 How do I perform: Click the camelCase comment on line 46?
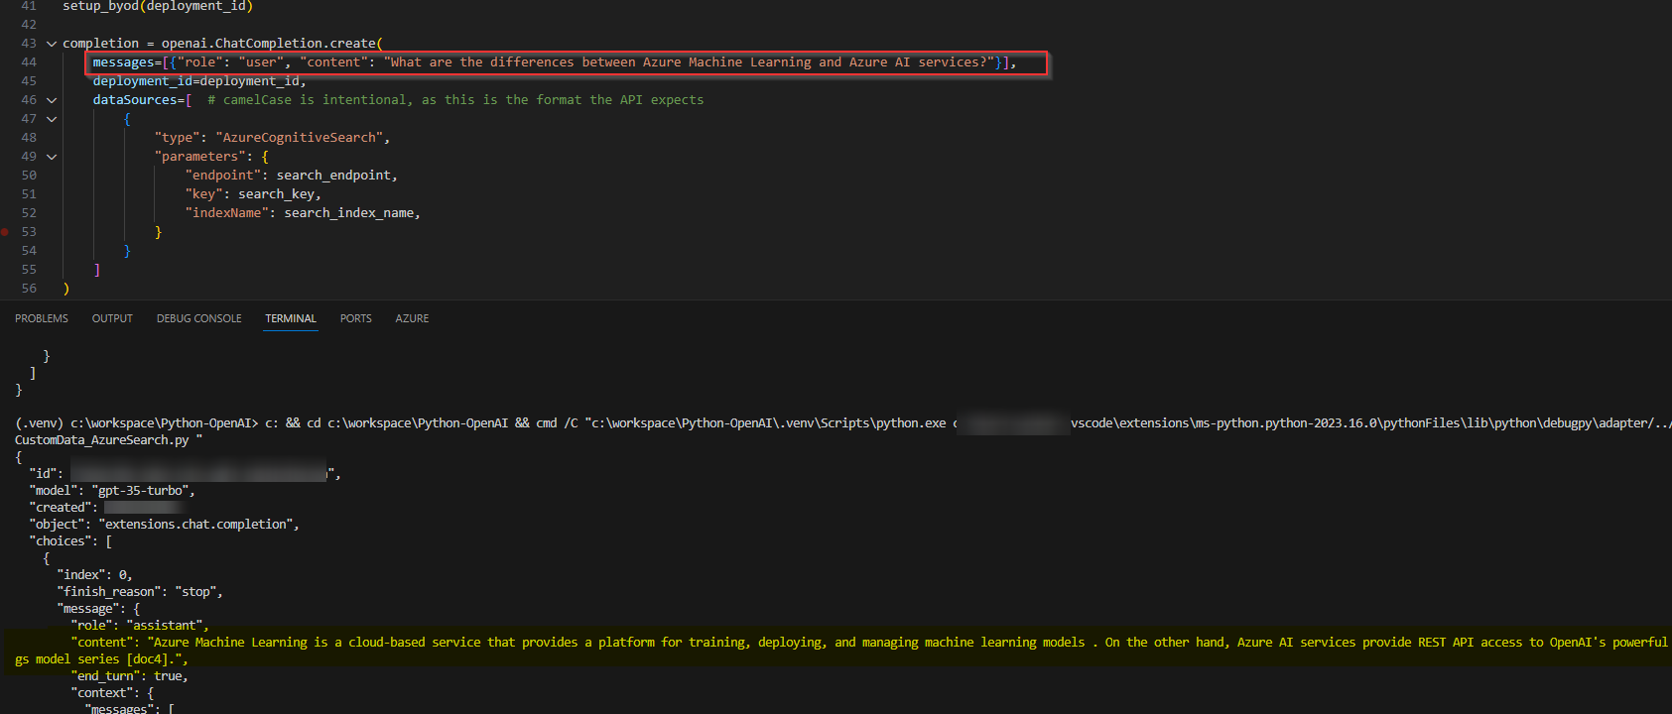[x=455, y=100]
